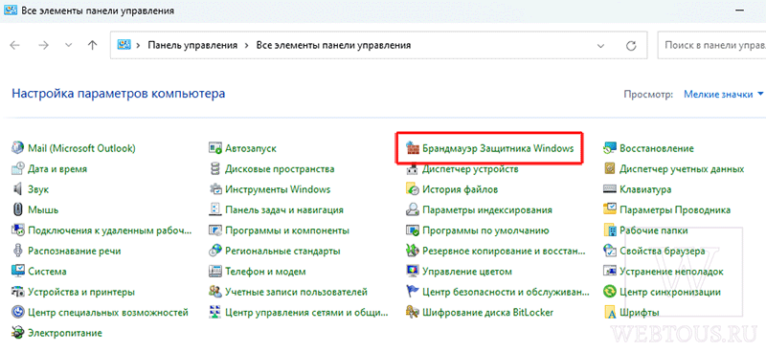Click the Брандмауэр Защитника Windows brick wall icon
Screen dimensions: 766x351
[412, 148]
